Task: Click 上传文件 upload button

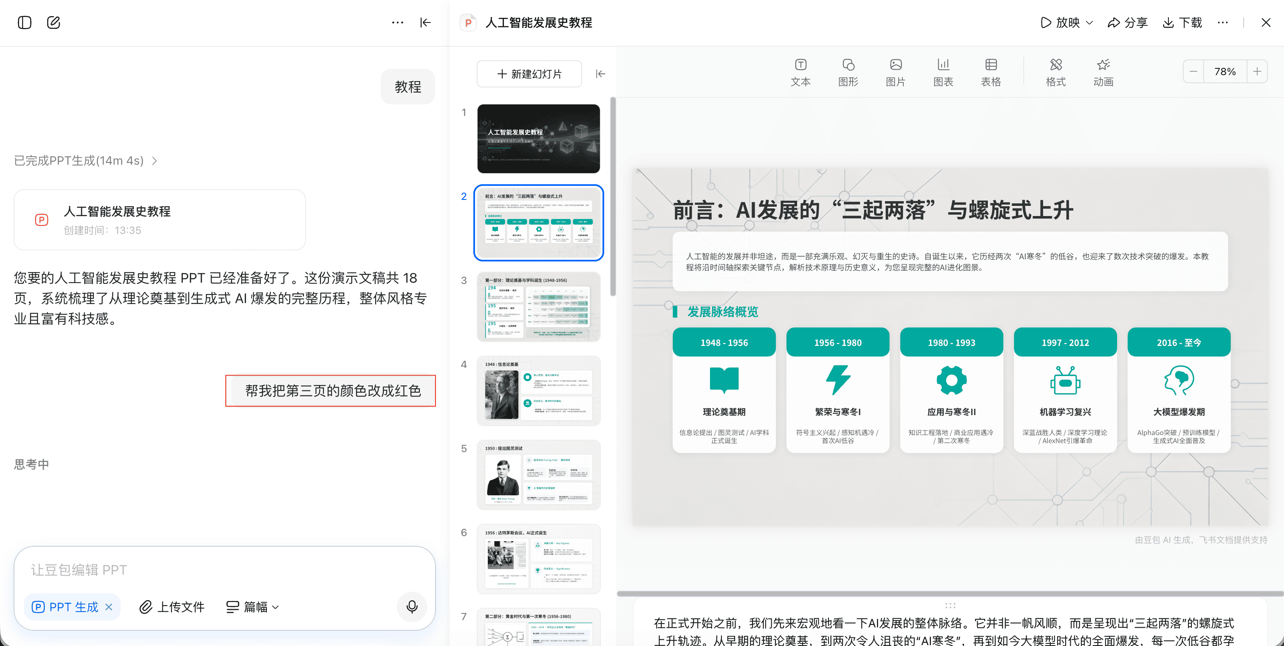Action: (x=172, y=607)
